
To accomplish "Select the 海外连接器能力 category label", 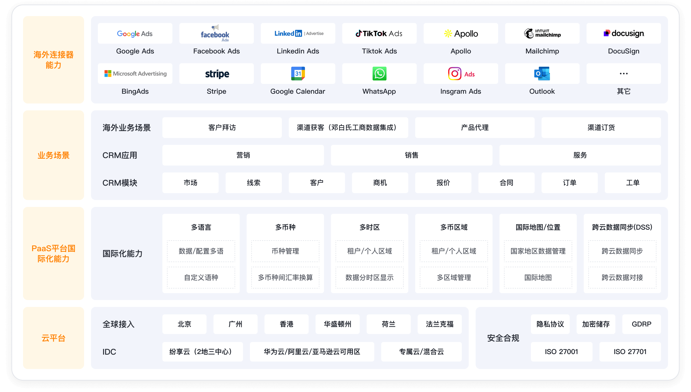I will point(53,60).
